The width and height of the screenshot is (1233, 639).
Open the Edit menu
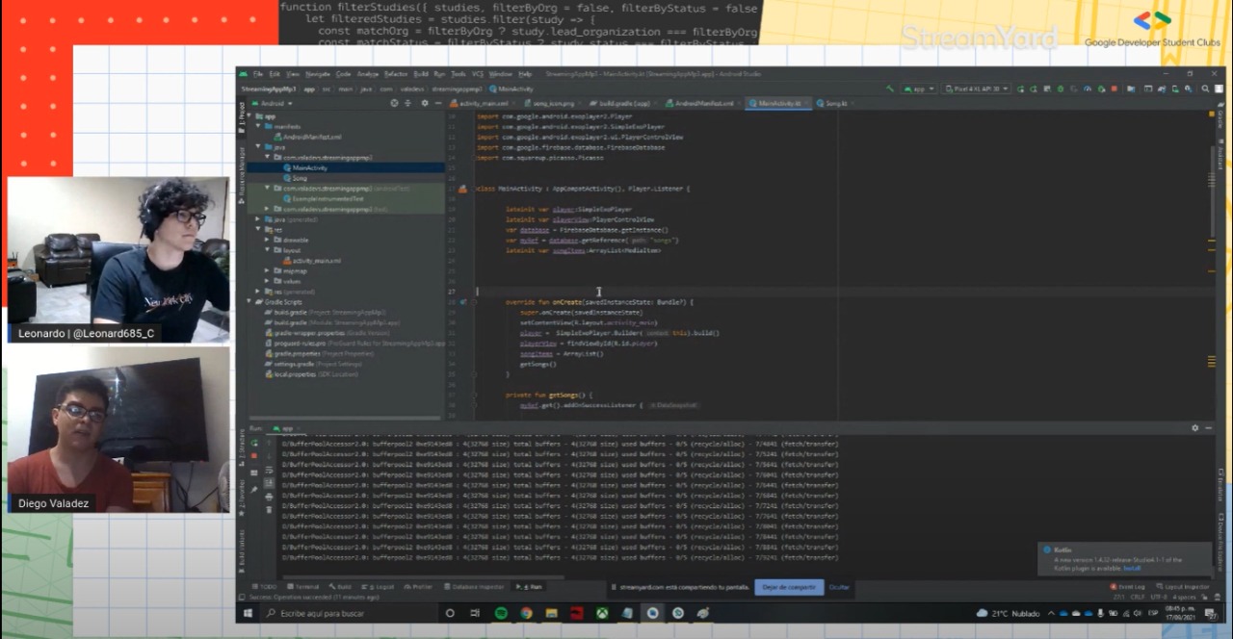[x=275, y=74]
